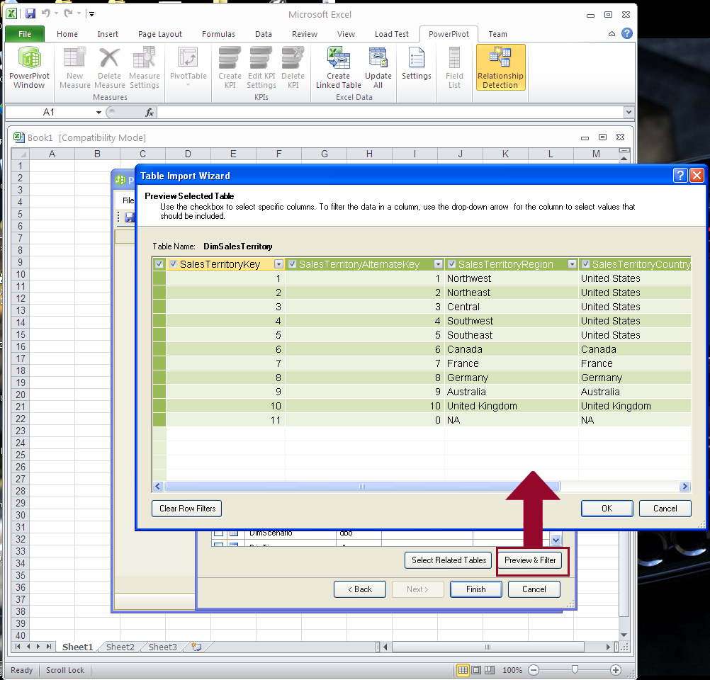
Task: Uncheck the SalesTerritoryCountry column checkbox
Action: pyautogui.click(x=585, y=264)
